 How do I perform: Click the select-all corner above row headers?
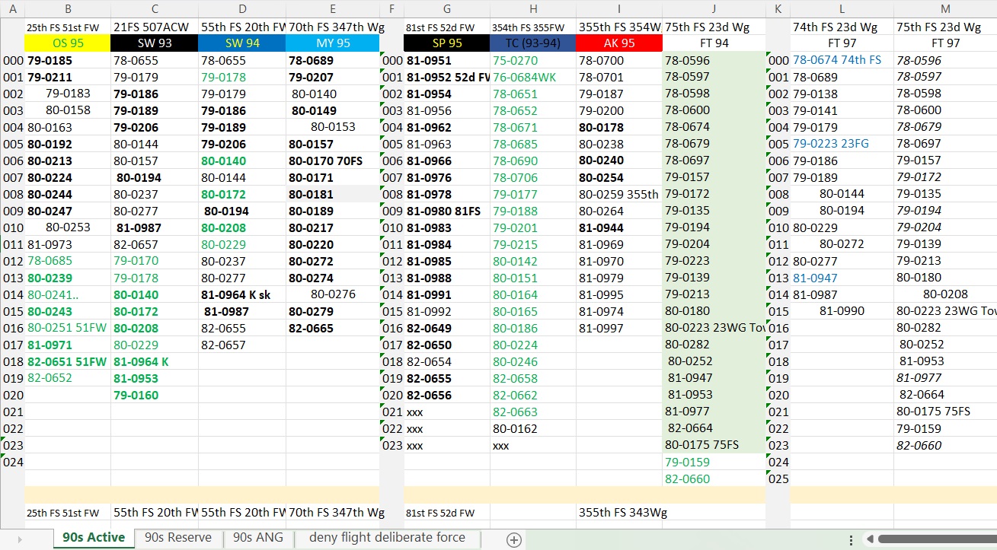pyautogui.click(x=12, y=9)
